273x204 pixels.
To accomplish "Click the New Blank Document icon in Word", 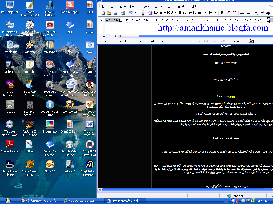I will point(103,13).
